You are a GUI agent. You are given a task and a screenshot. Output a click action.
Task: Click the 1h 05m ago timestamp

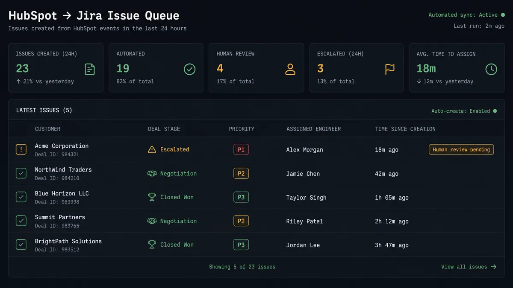tap(392, 198)
